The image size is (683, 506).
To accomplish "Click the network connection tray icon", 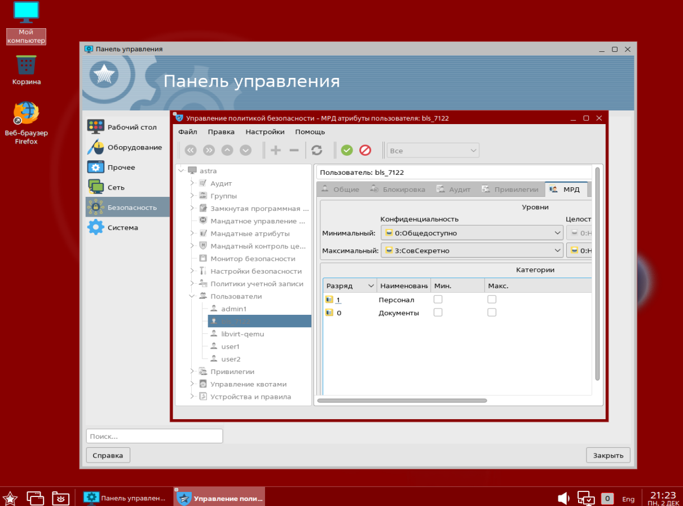I will coord(586,498).
